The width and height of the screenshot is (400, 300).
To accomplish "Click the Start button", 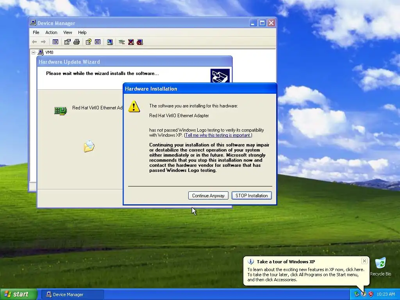I will 18,294.
